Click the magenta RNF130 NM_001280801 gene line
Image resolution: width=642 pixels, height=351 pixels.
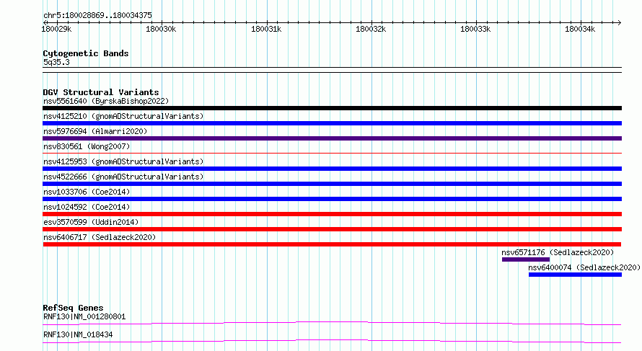click(332, 323)
